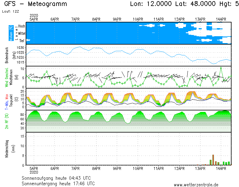Click the 7APR date on the bottom axis
The width and height of the screenshot is (239, 187).
coord(75,169)
